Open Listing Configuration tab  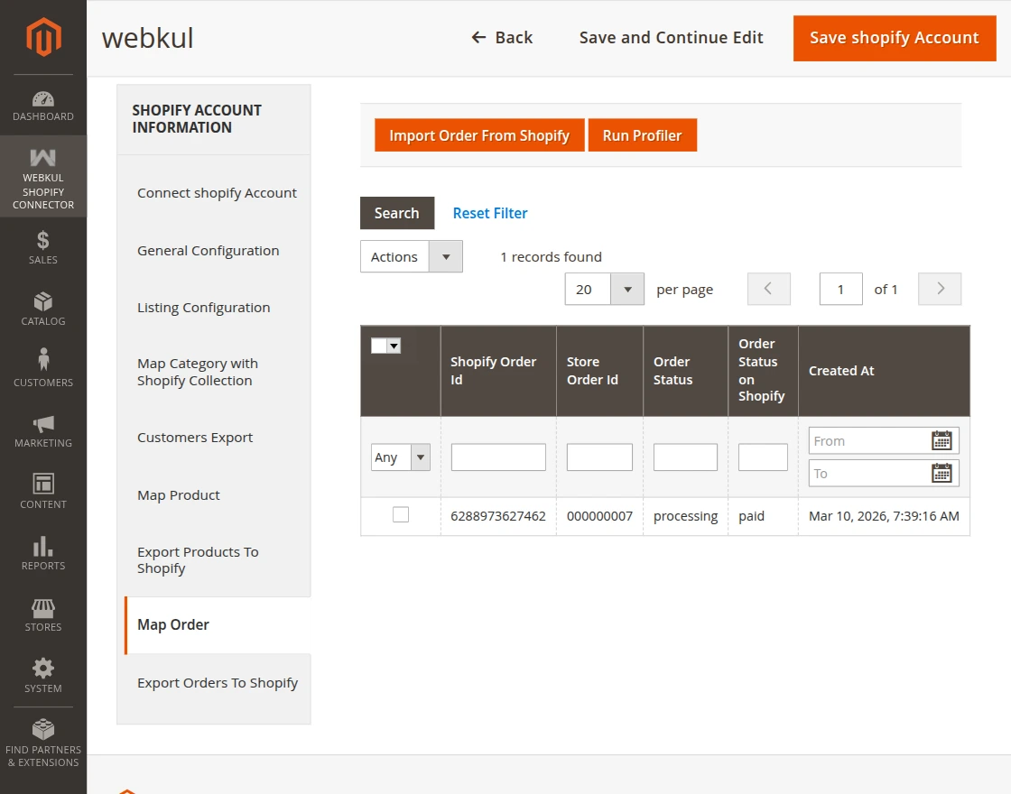tap(204, 308)
